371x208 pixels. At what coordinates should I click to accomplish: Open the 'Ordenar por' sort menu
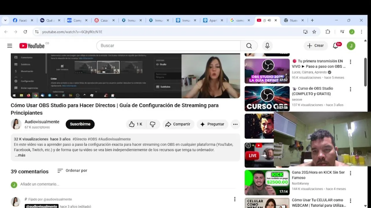[72, 170]
